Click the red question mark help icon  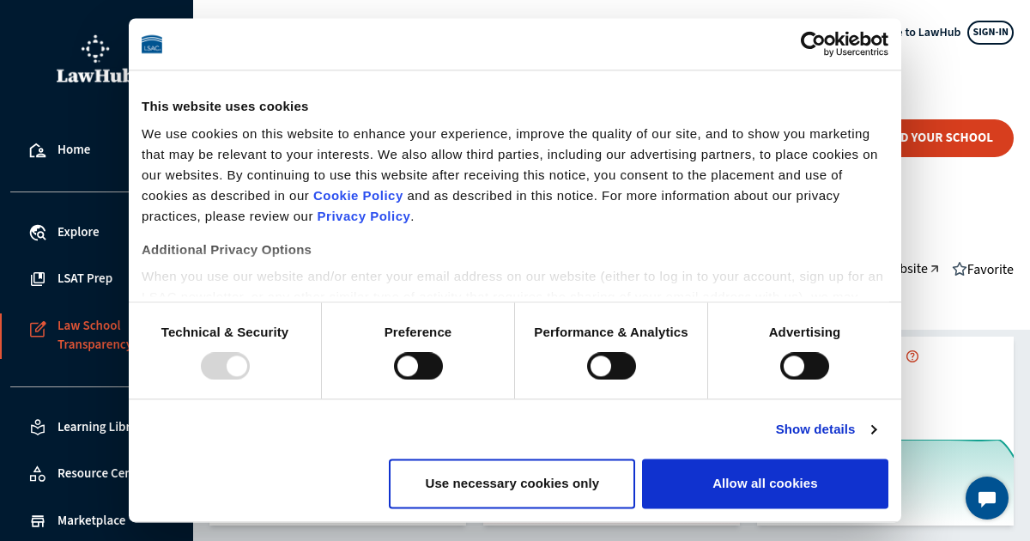click(912, 356)
